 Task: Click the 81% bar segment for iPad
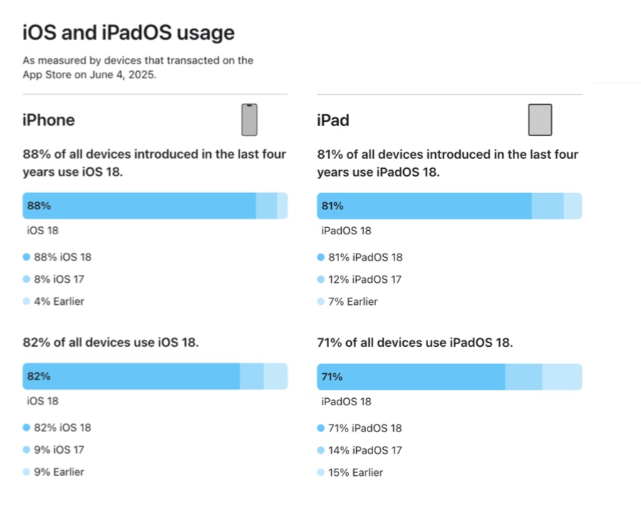424,206
